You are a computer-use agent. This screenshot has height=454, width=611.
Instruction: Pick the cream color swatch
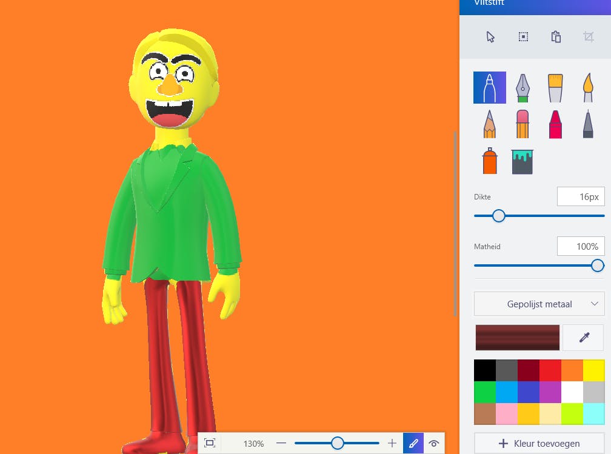click(550, 414)
